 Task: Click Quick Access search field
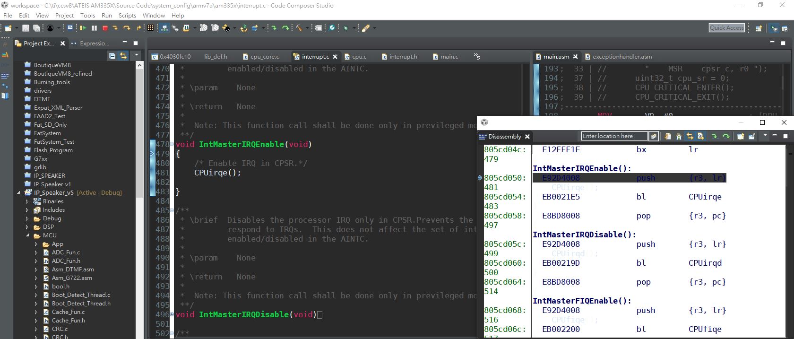tap(727, 28)
